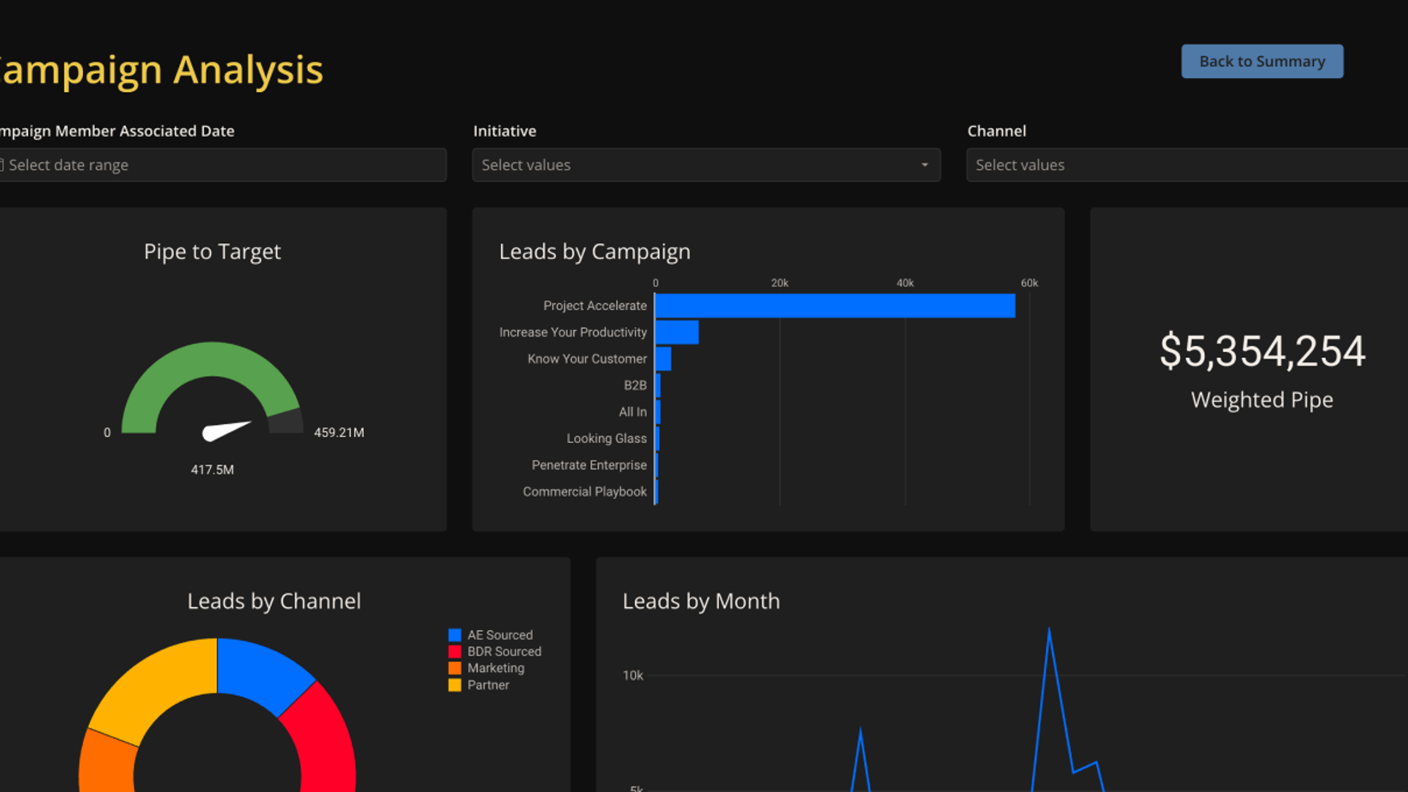
Task: Click the Marketing orange legend swatch
Action: pos(455,668)
